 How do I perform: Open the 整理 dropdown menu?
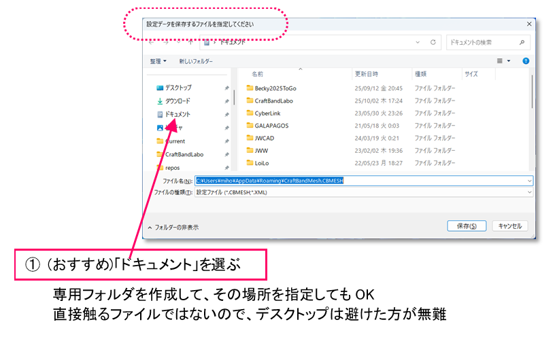[x=158, y=61]
